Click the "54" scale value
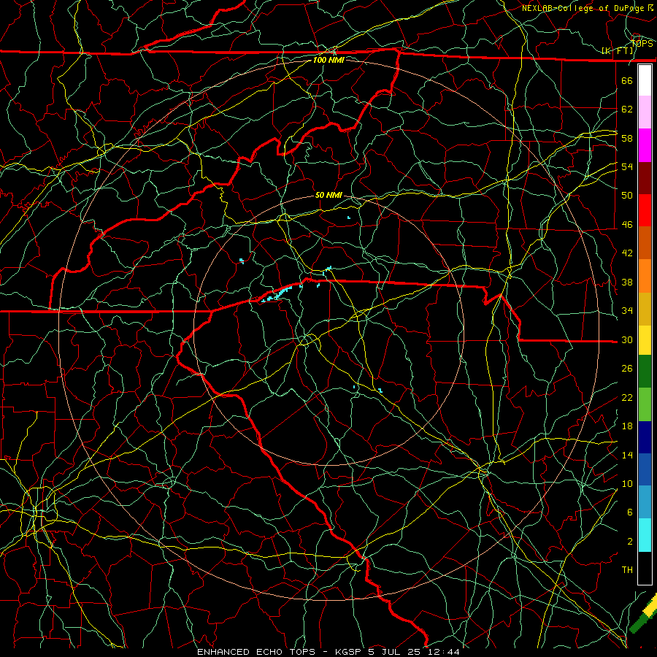The width and height of the screenshot is (657, 657). pos(627,166)
